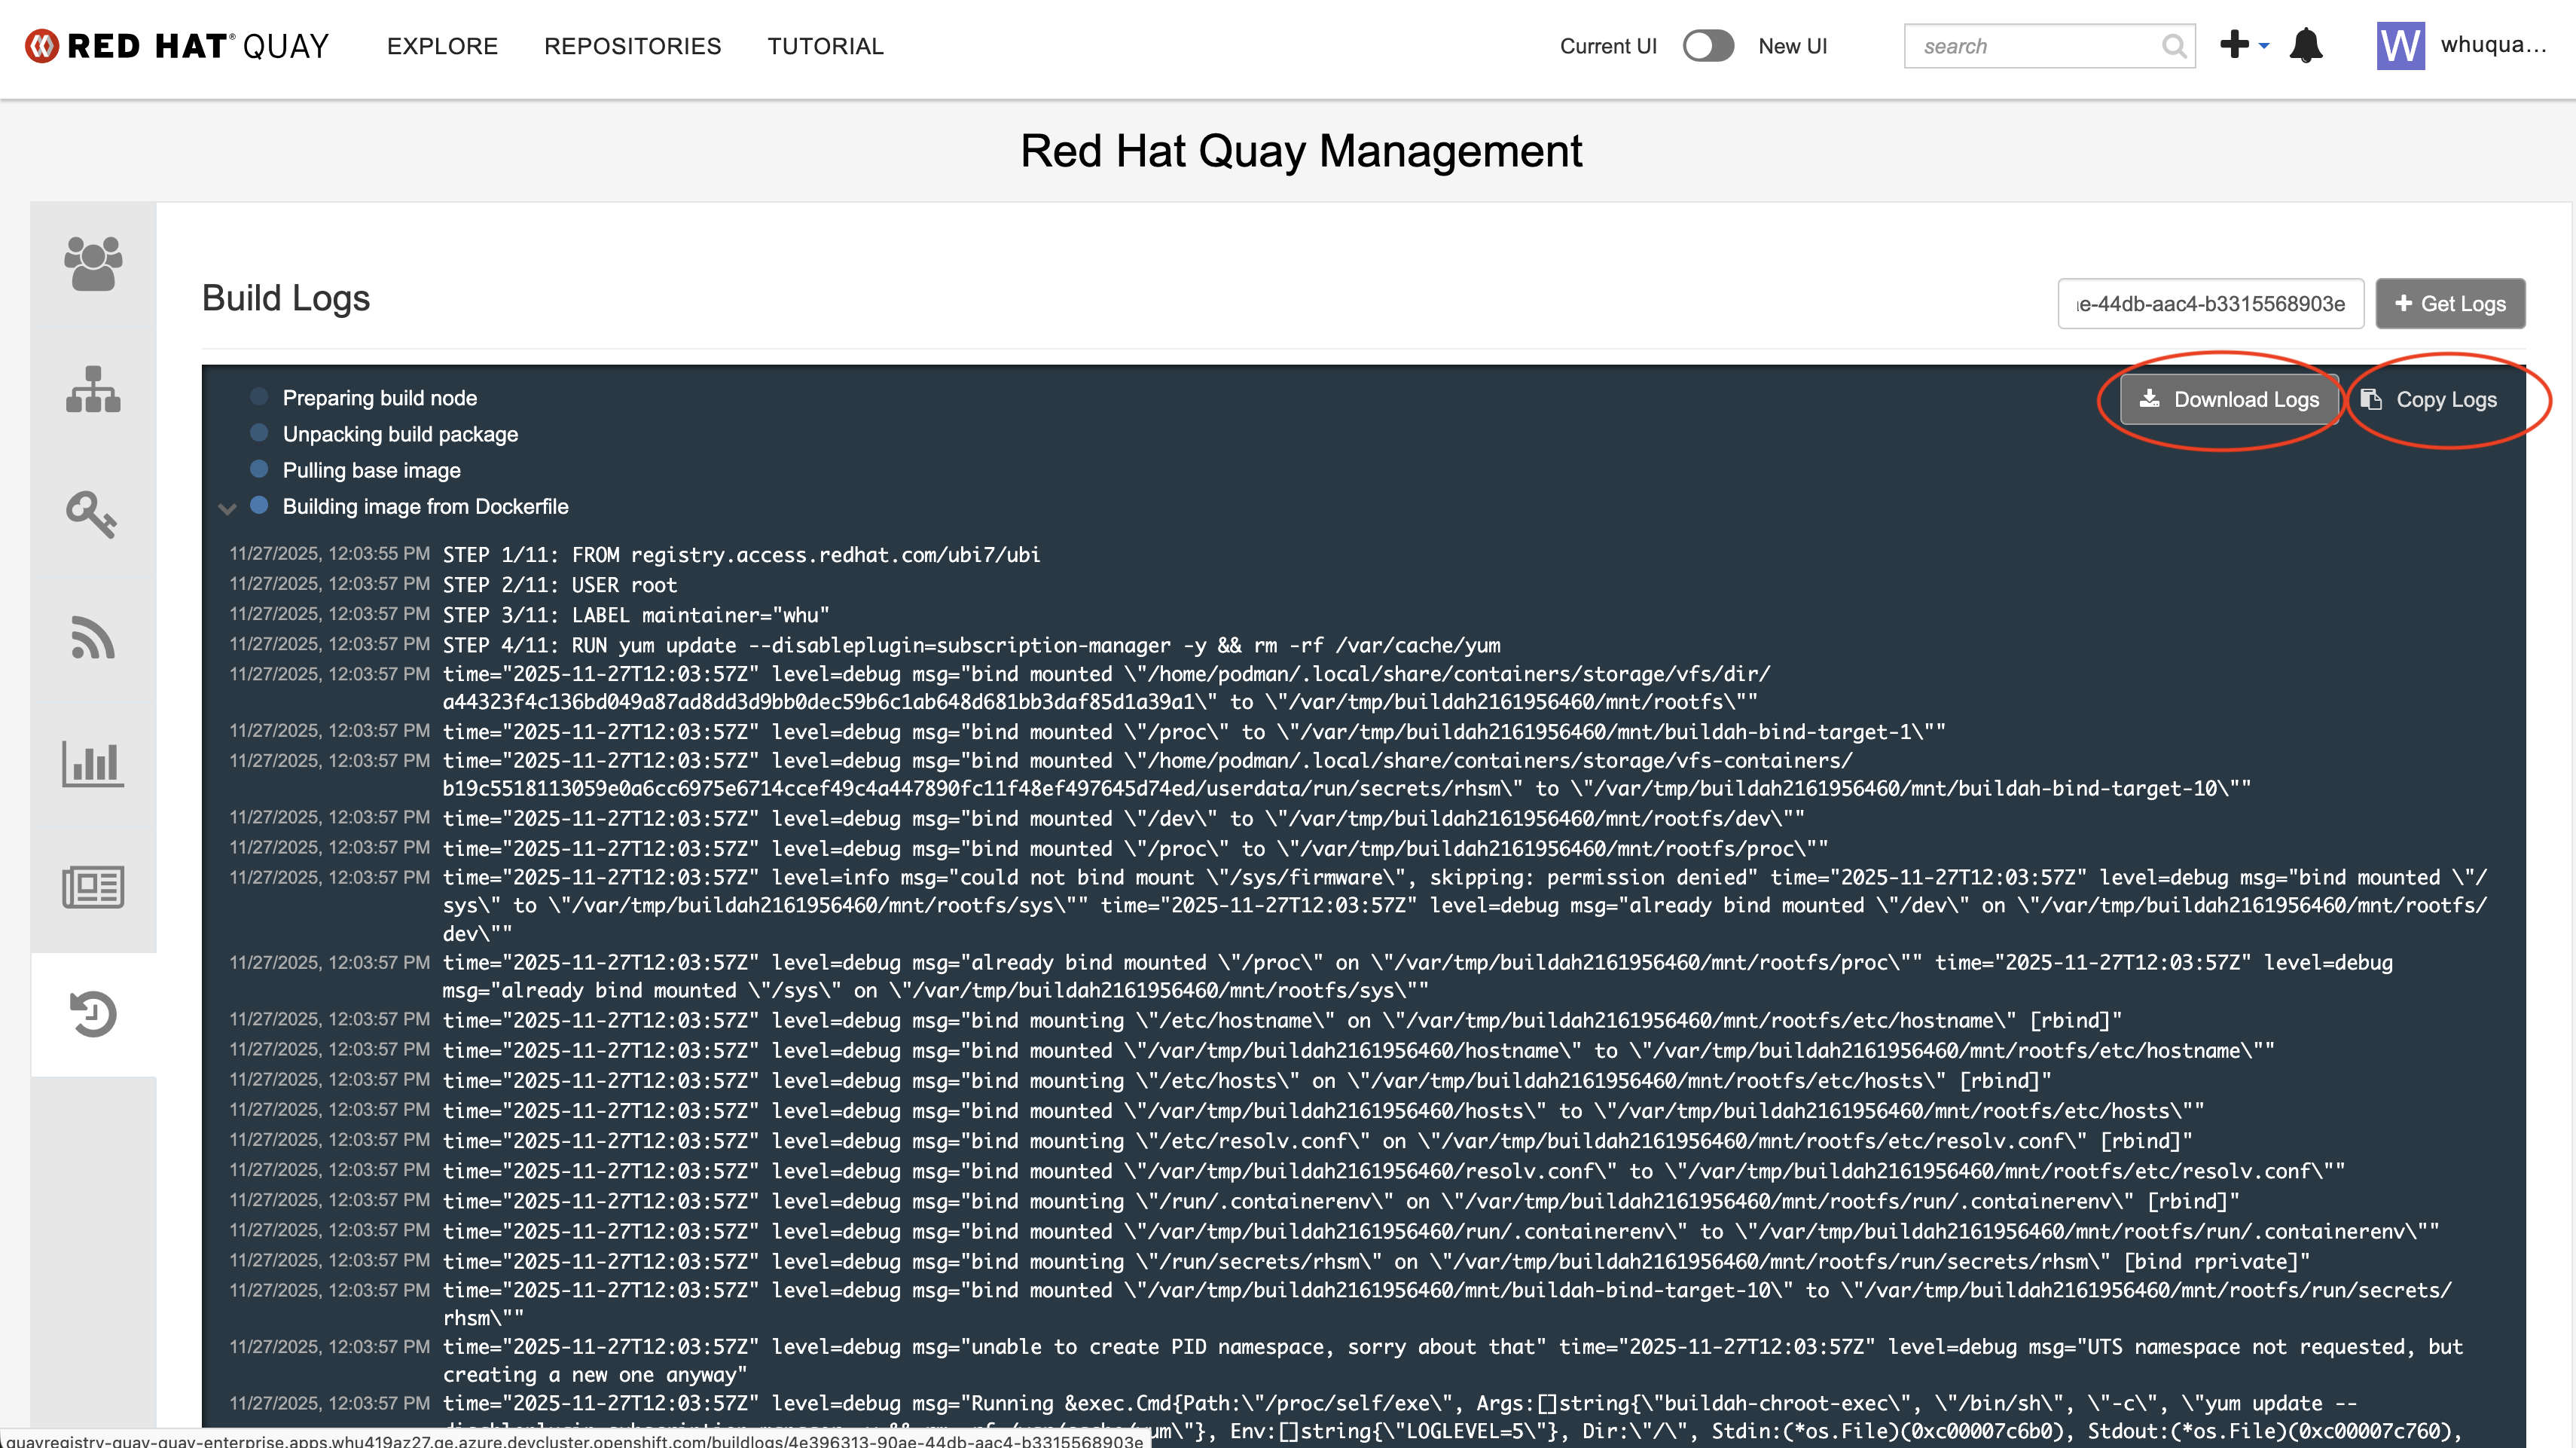2576x1448 pixels.
Task: Click the search magnifier icon
Action: click(x=2173, y=46)
